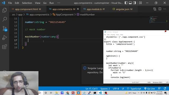
Task: Close the app.component.ts tab
Action: pos(78,9)
